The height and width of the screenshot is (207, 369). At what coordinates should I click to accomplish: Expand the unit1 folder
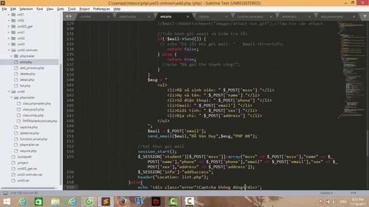point(9,32)
